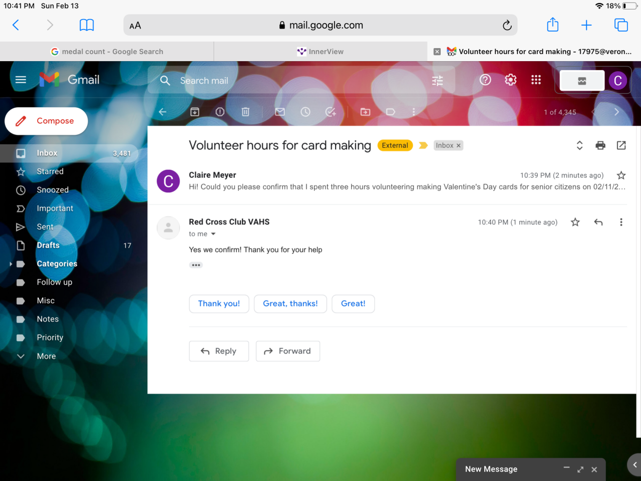Click the Reply button below the message

click(219, 351)
